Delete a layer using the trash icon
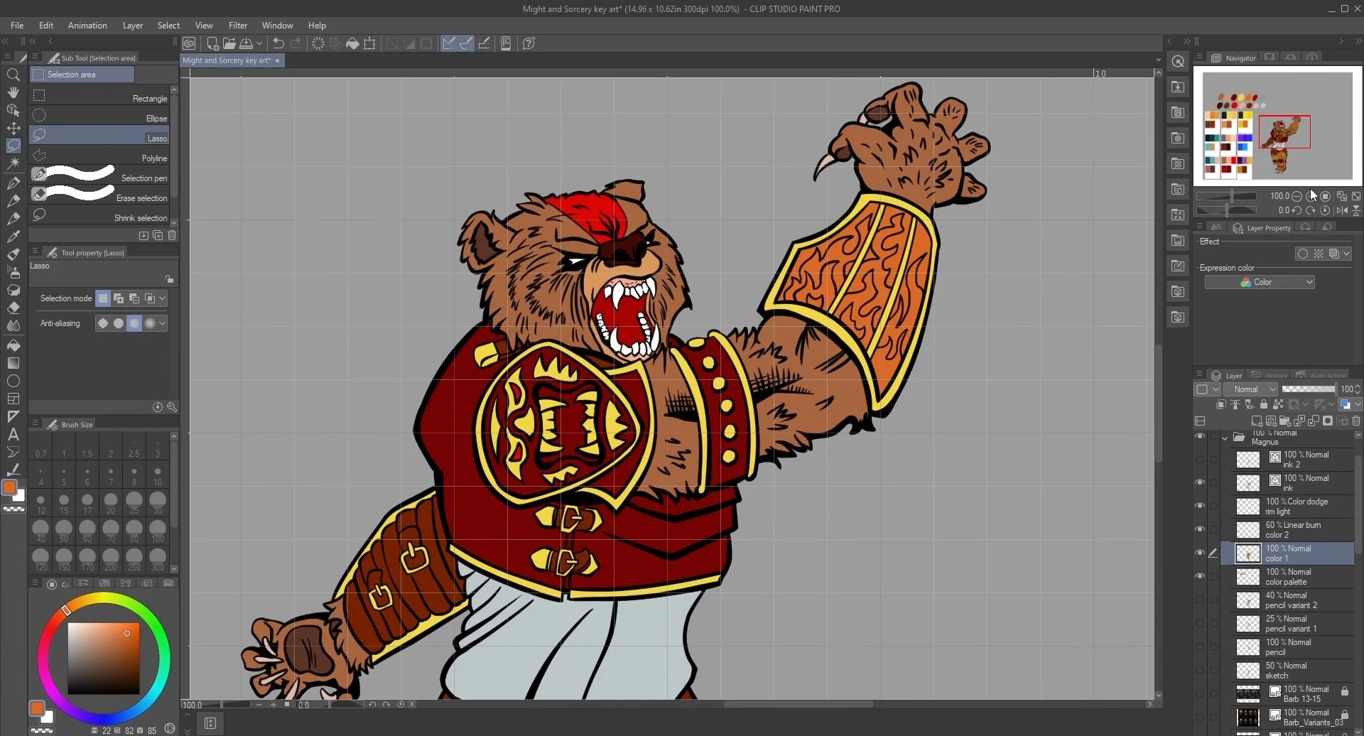1364x736 pixels. click(1356, 421)
